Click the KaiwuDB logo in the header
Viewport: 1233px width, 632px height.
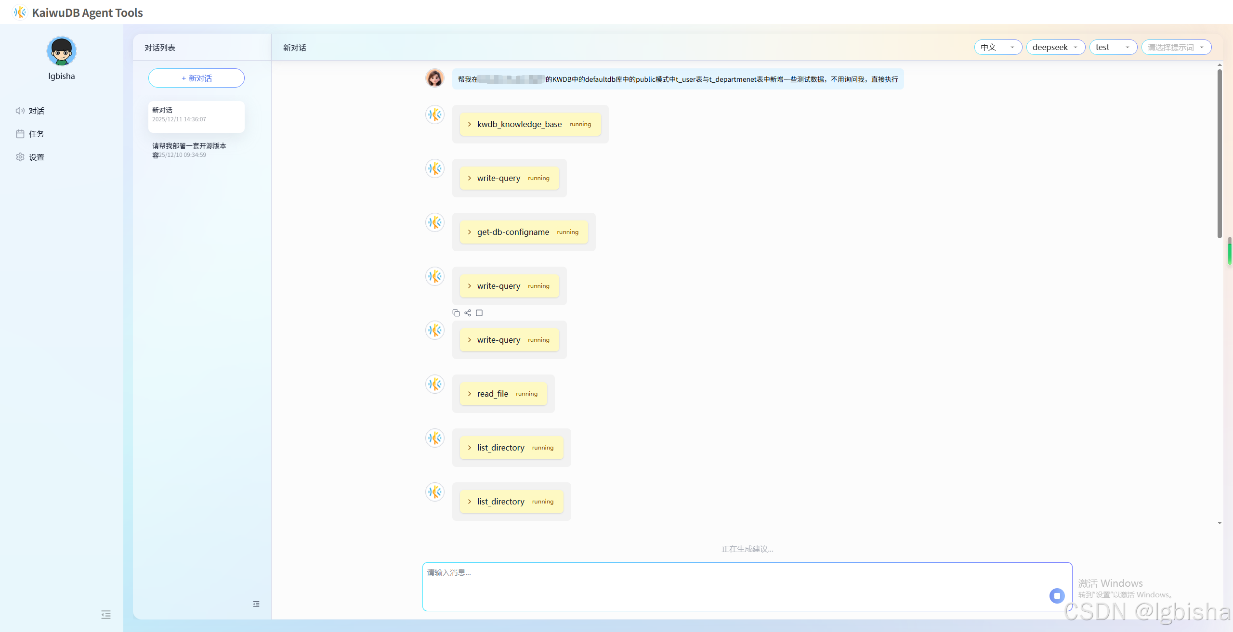click(20, 12)
